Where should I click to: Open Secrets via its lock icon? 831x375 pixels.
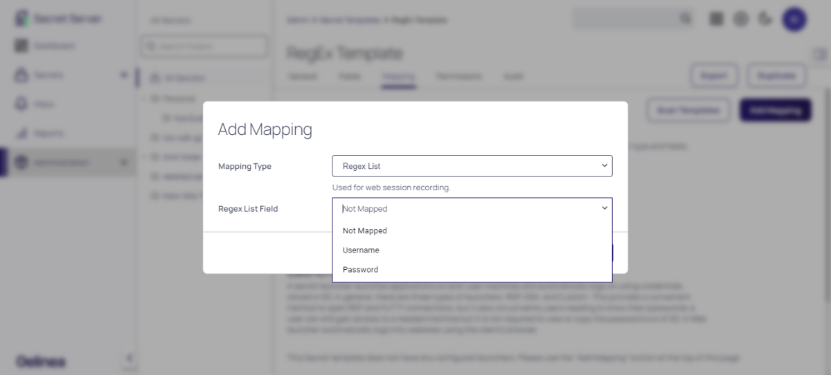(21, 75)
